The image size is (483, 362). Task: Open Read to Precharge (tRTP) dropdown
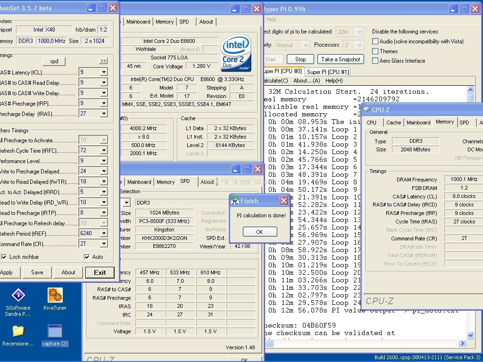[x=104, y=213]
